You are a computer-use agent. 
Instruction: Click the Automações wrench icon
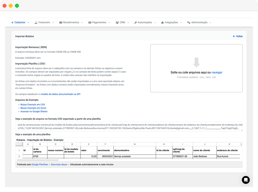[136, 23]
